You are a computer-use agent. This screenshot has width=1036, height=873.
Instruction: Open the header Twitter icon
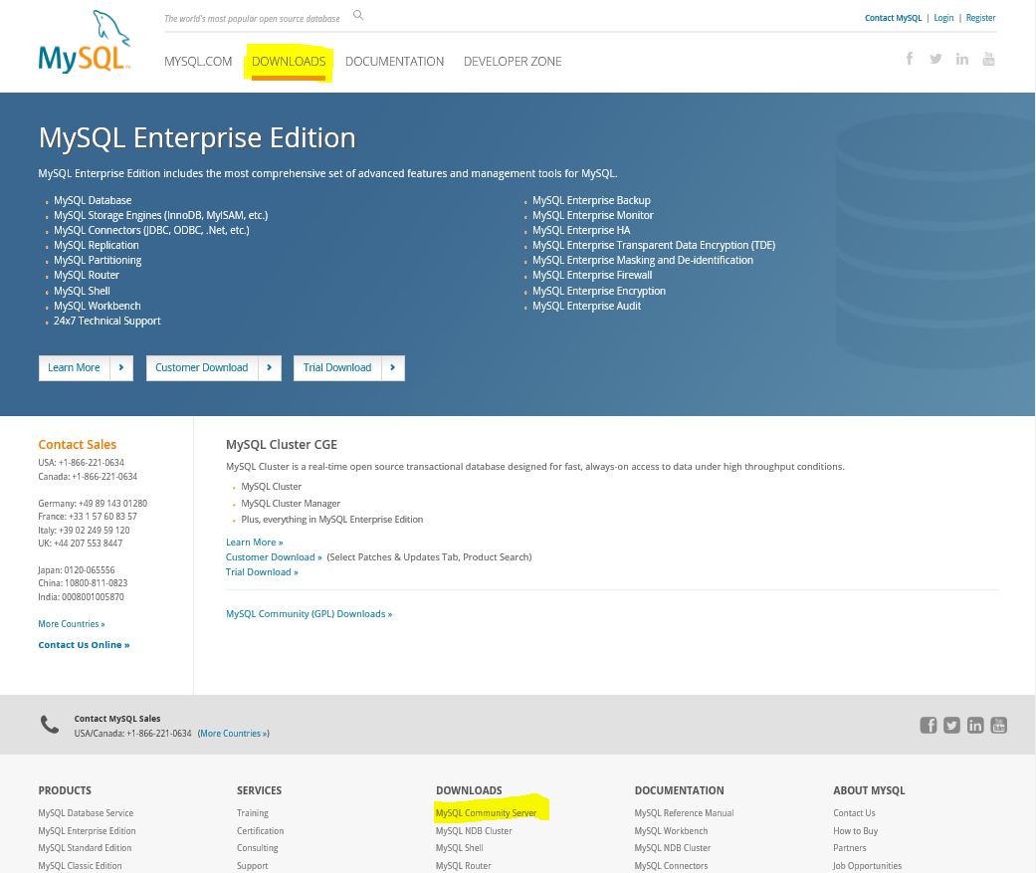[x=935, y=59]
